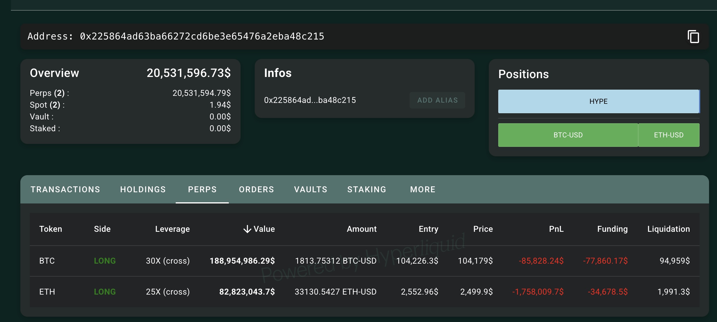Click the total value 20,531,596.73$

point(189,73)
